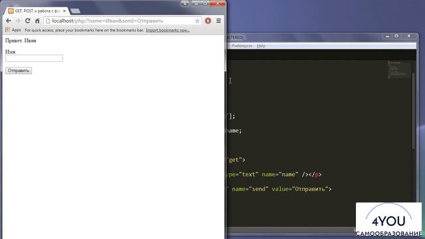Close the Chrome browser window
425x239 pixels.
click(217, 3)
